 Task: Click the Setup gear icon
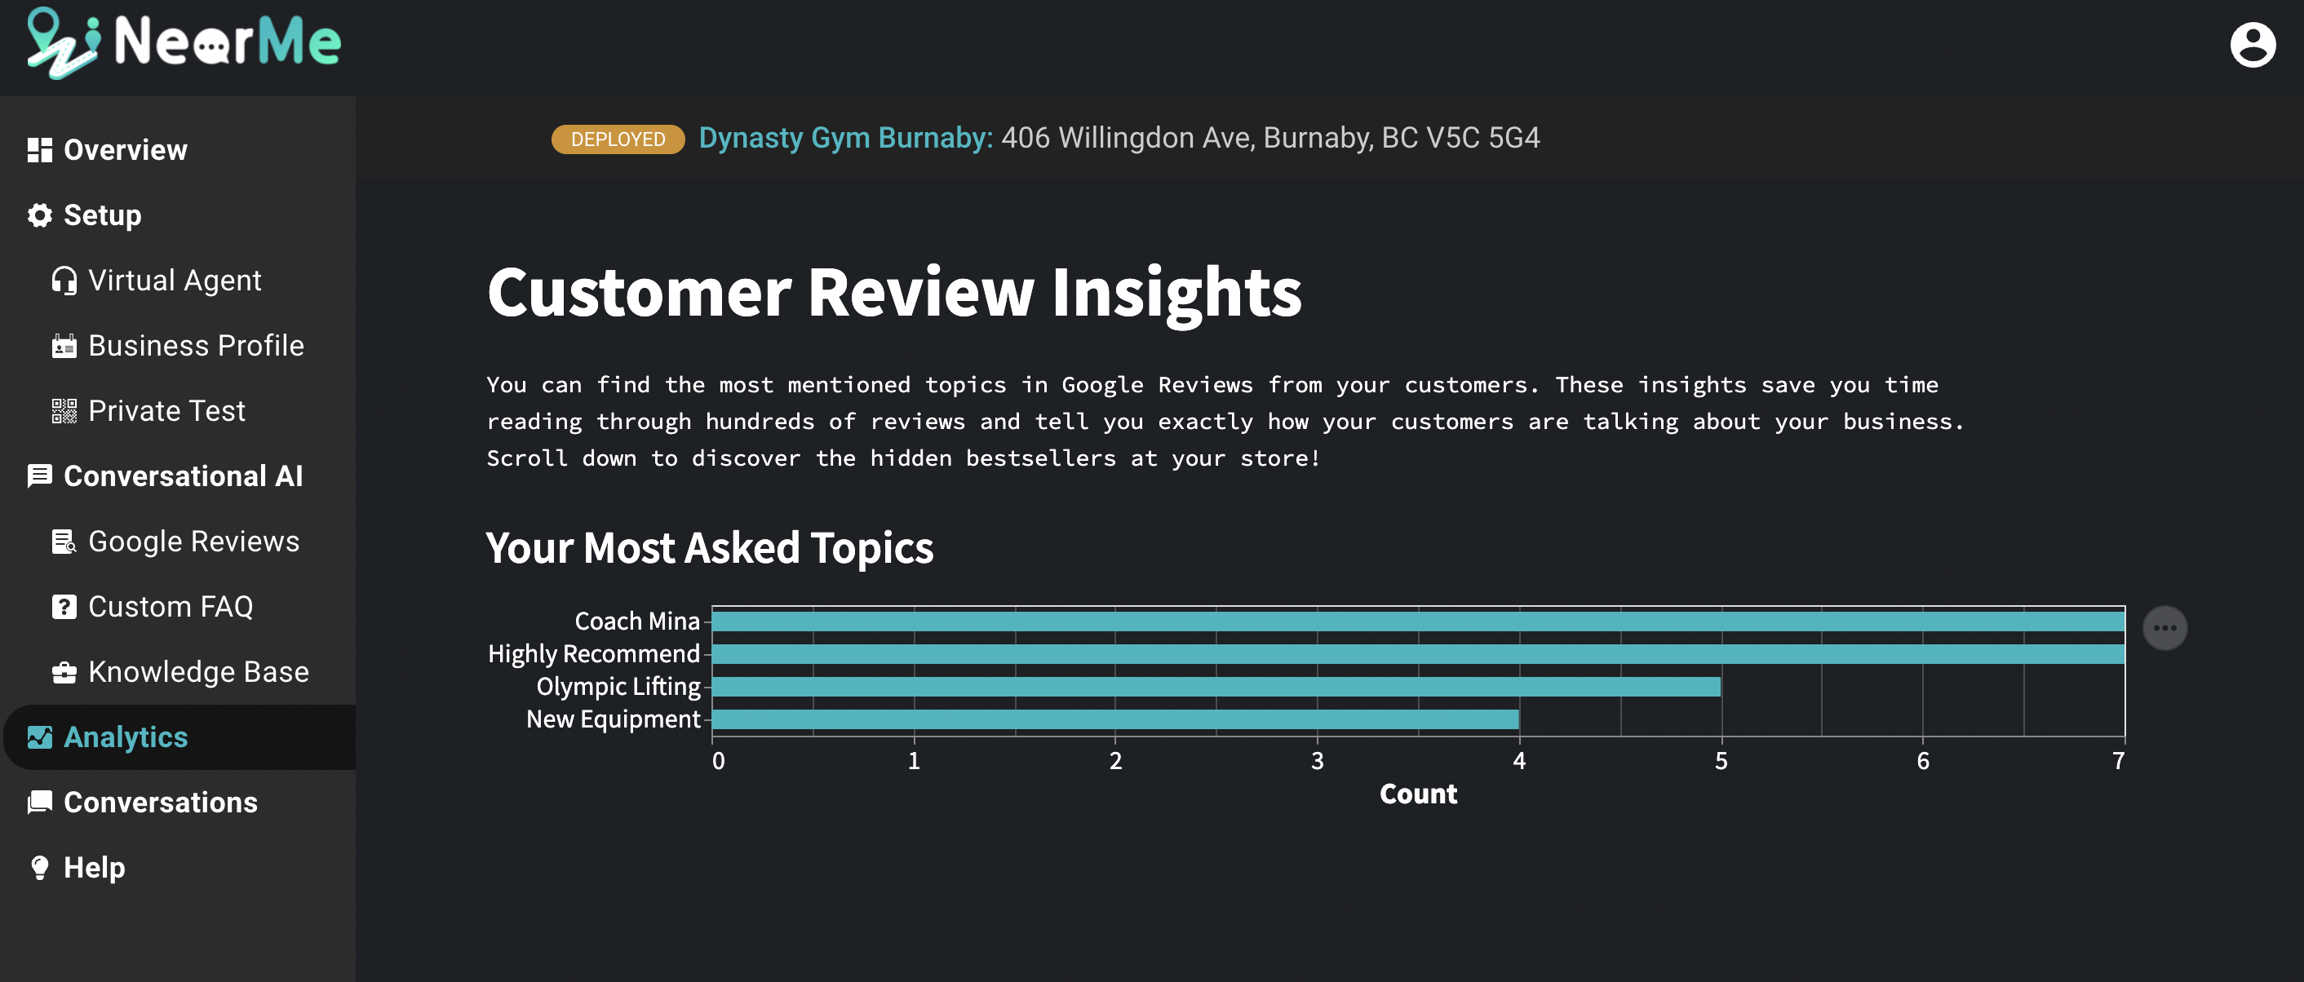pos(38,215)
